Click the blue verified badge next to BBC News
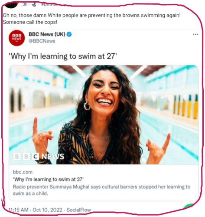The height and width of the screenshot is (217, 205). [x=69, y=34]
